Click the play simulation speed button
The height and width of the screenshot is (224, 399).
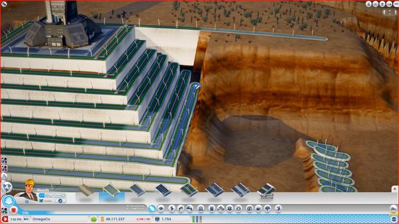coord(4,219)
